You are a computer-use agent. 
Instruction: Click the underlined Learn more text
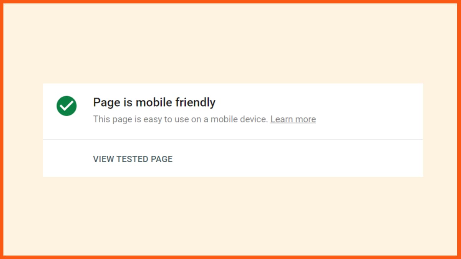coord(293,119)
